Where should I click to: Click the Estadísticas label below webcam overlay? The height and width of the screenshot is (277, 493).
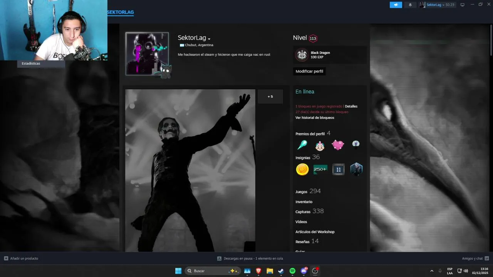[x=31, y=63]
